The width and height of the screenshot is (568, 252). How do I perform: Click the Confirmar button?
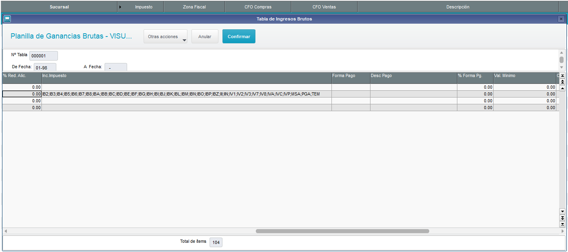(x=239, y=37)
